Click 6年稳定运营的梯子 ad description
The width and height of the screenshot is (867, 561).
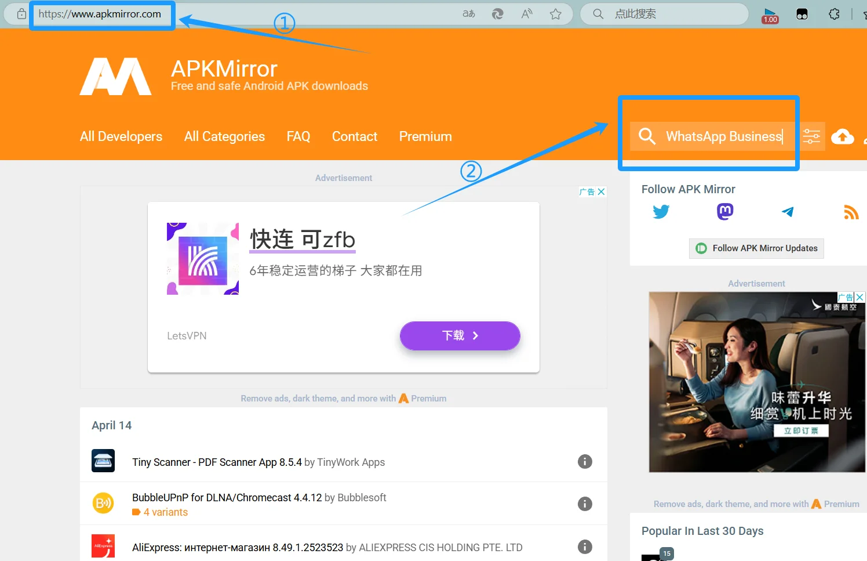click(336, 270)
